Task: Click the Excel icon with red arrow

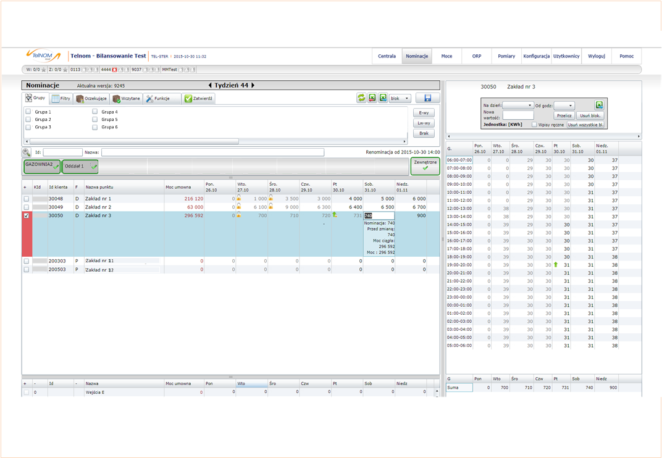Action: click(372, 98)
